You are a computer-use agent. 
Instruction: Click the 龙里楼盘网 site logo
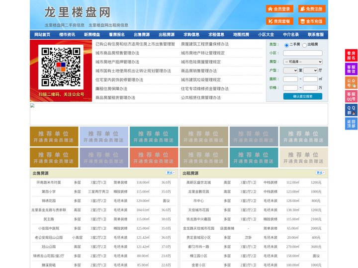[78, 12]
